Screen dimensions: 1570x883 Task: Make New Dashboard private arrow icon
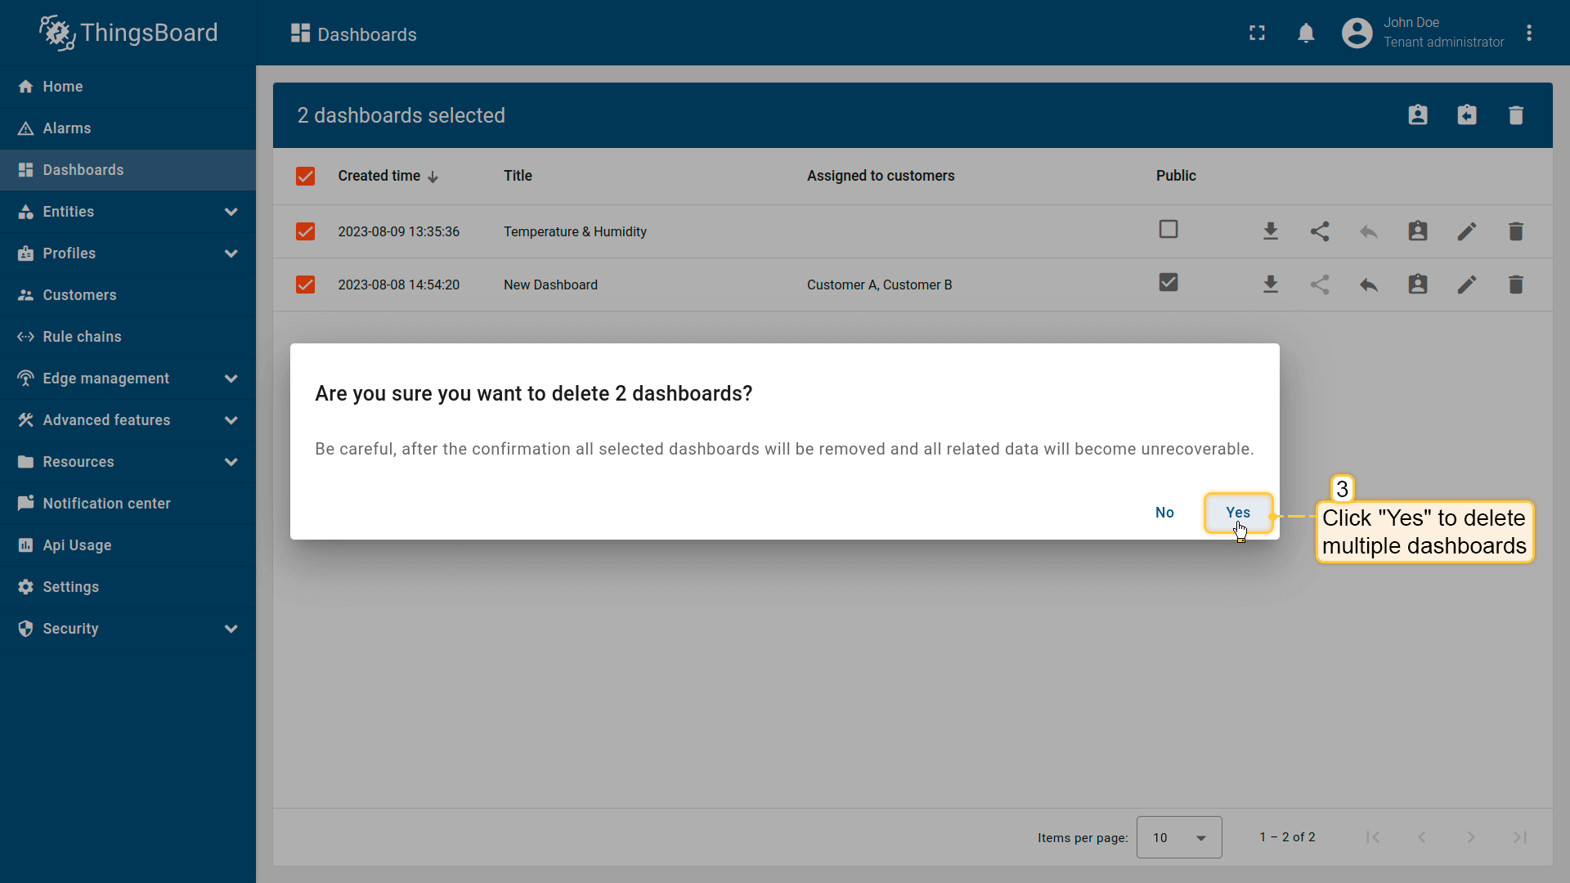[1368, 285]
